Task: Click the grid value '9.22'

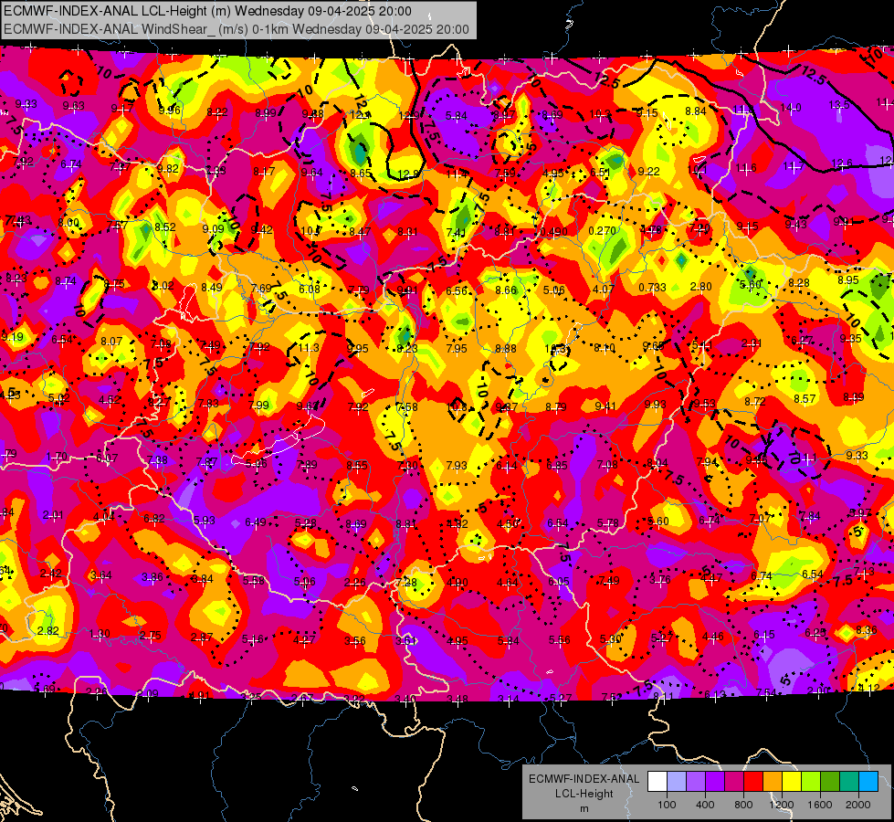Action: [649, 172]
